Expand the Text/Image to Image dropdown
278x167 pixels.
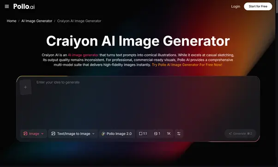tap(73, 133)
